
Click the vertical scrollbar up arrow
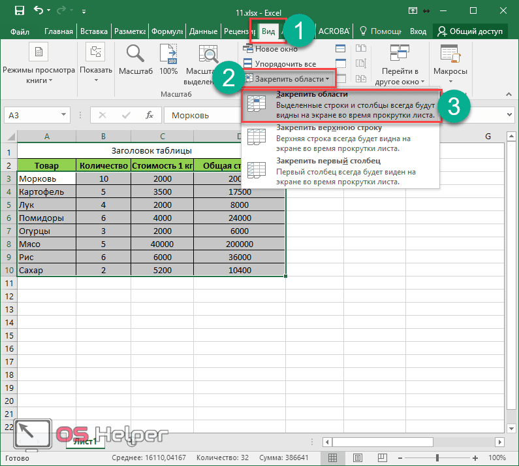[511, 136]
